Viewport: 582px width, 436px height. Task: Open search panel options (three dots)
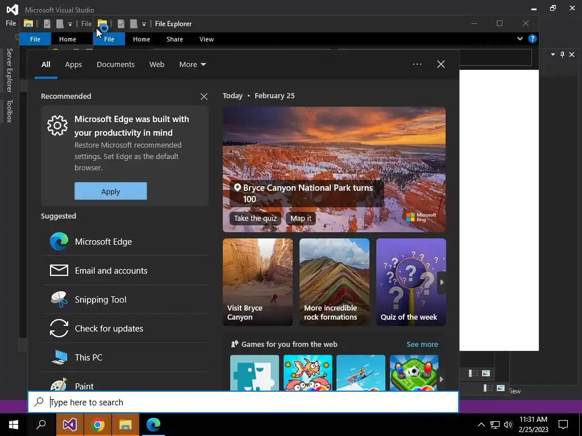(417, 64)
